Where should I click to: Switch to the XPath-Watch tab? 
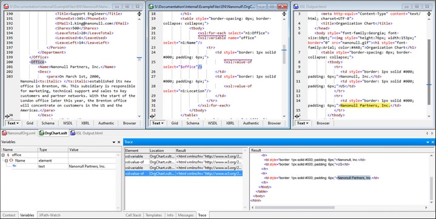50,215
